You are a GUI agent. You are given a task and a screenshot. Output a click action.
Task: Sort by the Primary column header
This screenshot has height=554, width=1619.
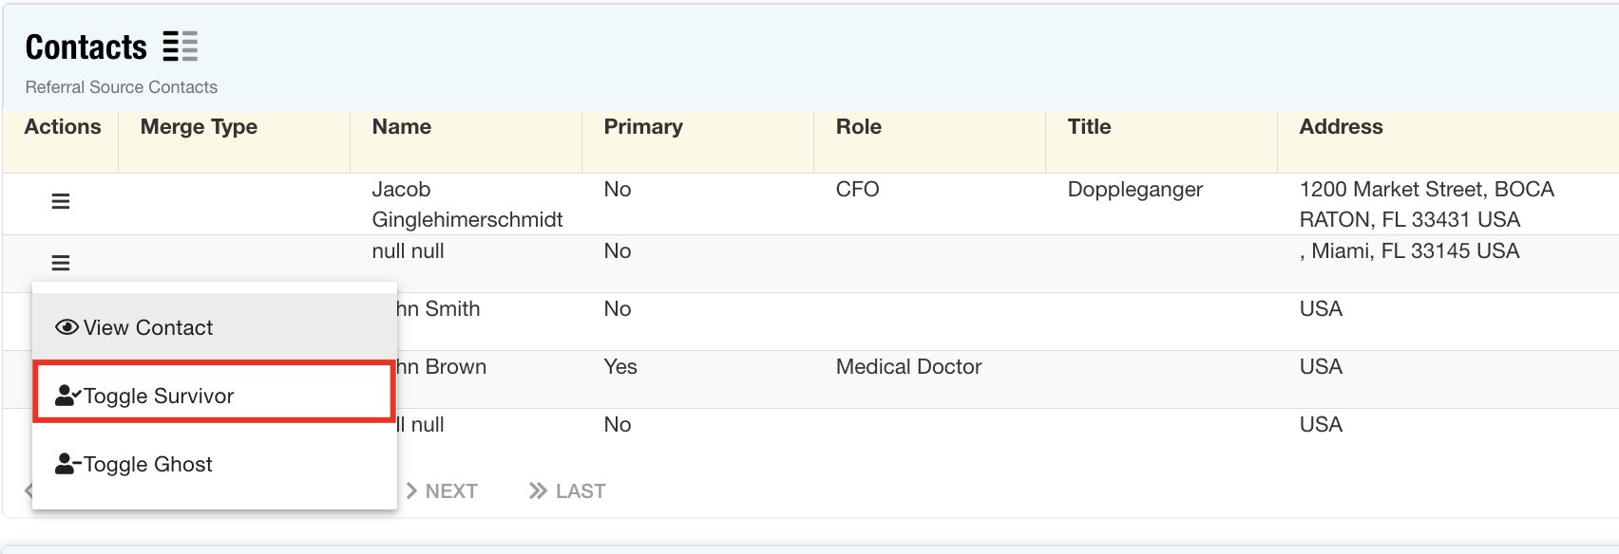point(643,127)
